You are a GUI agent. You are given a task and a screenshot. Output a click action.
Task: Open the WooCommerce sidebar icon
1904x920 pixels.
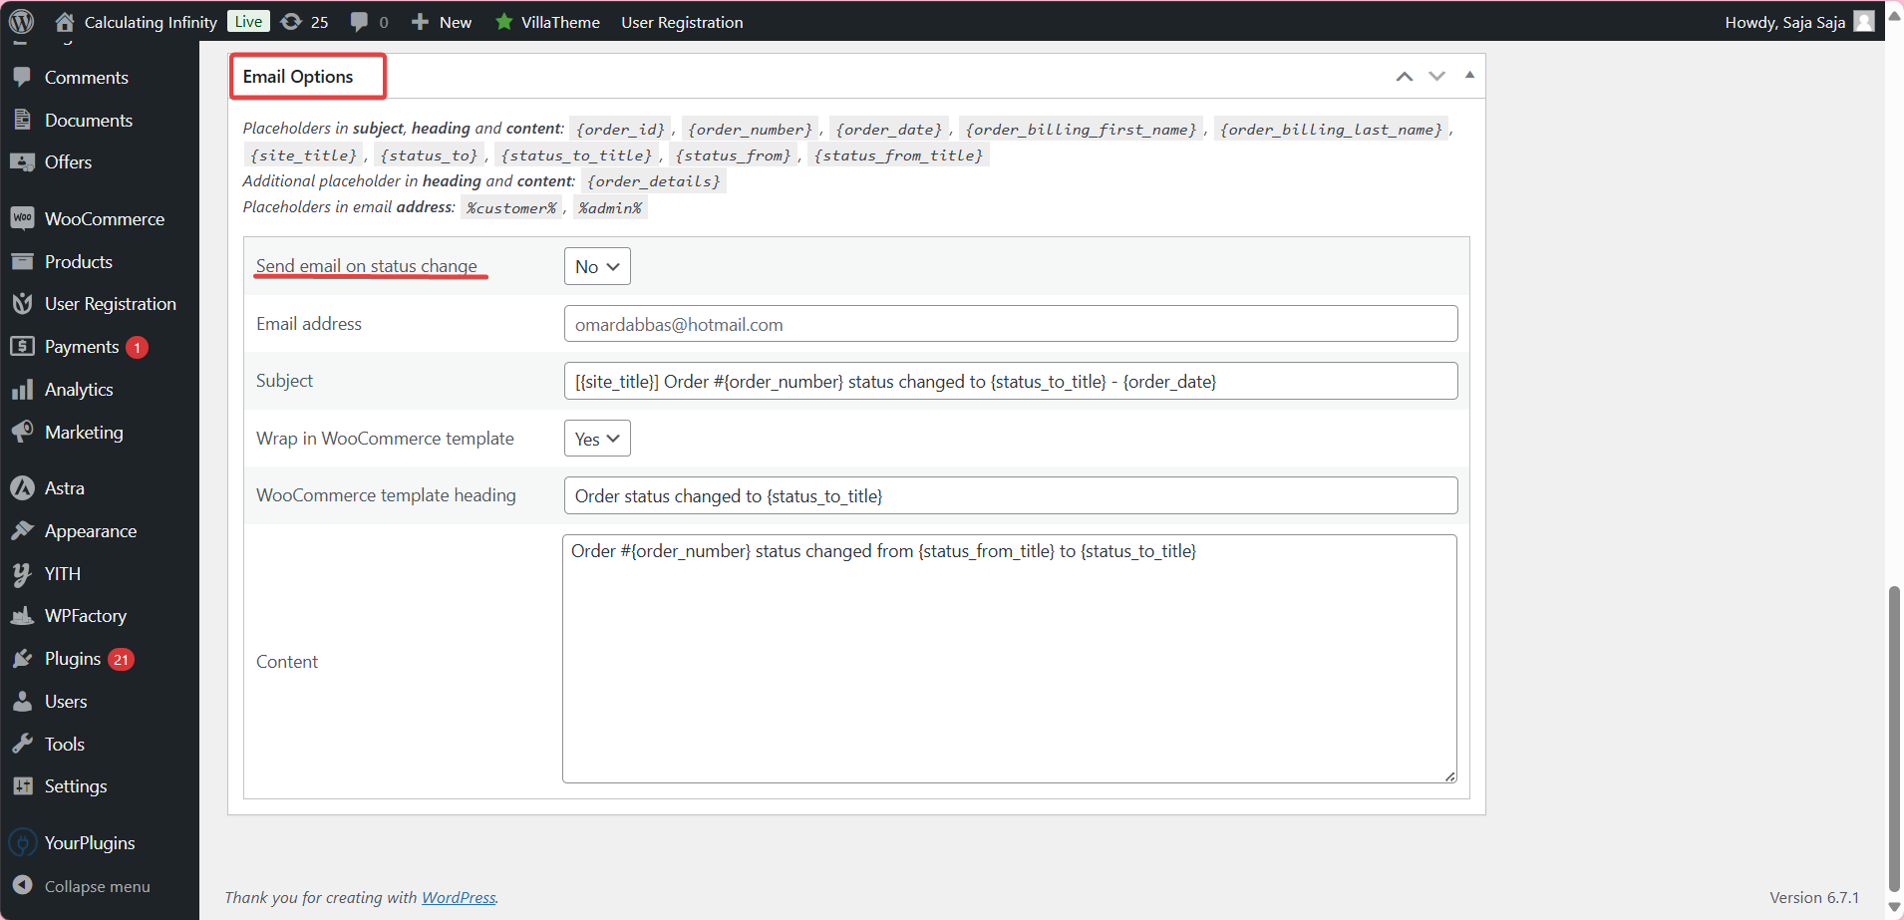click(22, 218)
